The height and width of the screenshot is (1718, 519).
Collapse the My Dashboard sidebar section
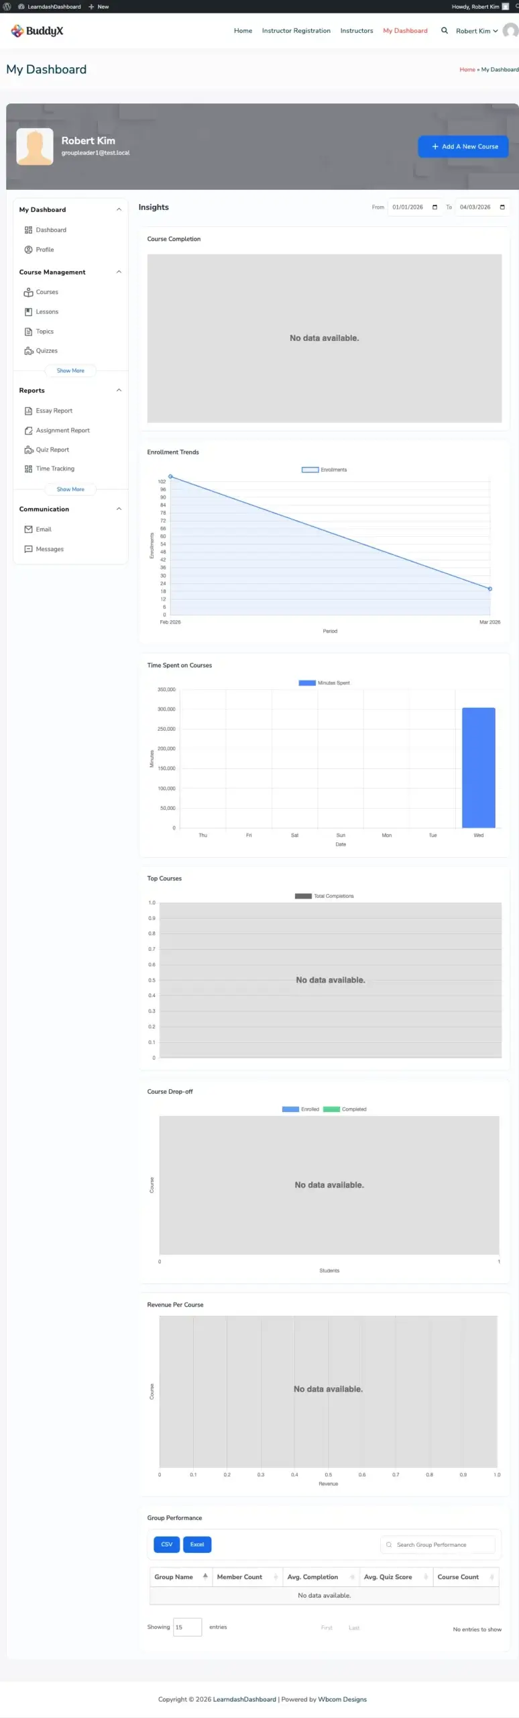[x=119, y=209]
